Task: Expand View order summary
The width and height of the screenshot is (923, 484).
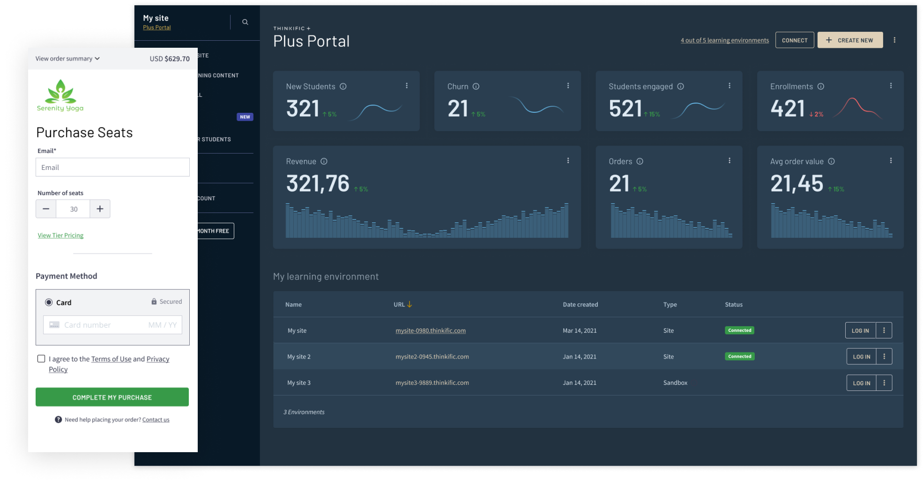Action: tap(67, 59)
